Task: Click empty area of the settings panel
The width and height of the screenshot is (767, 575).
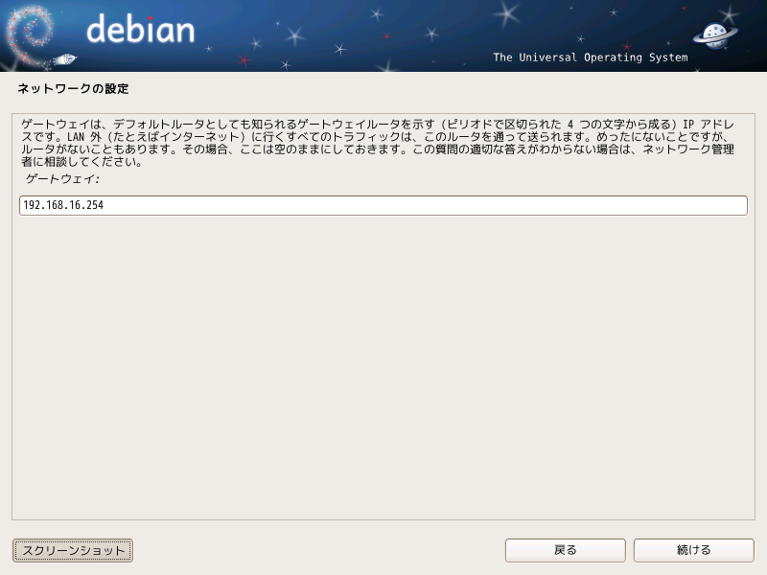Action: tap(383, 367)
